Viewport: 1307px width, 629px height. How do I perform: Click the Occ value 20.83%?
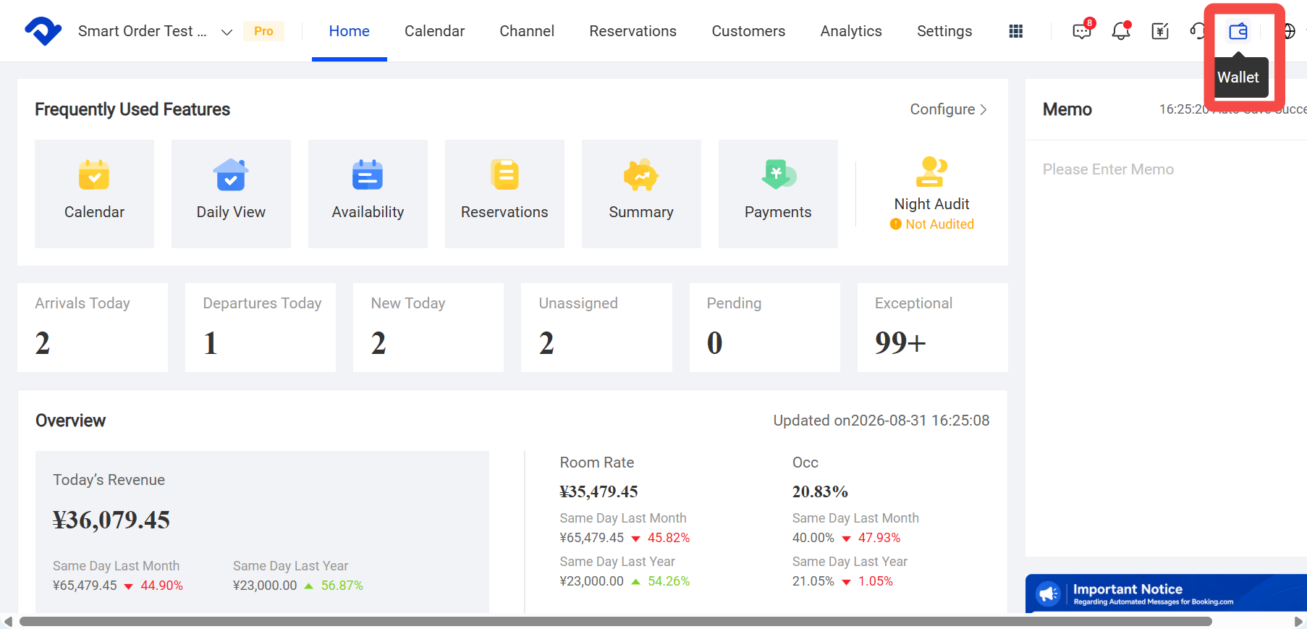(x=820, y=491)
